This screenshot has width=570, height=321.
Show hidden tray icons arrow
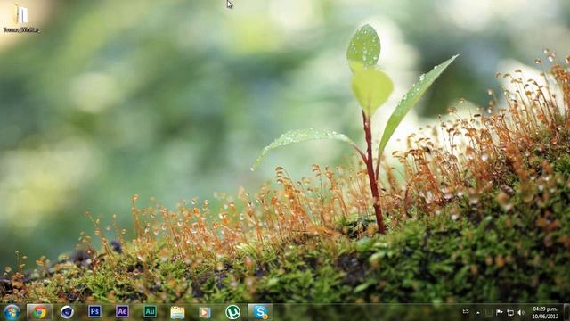(x=477, y=313)
